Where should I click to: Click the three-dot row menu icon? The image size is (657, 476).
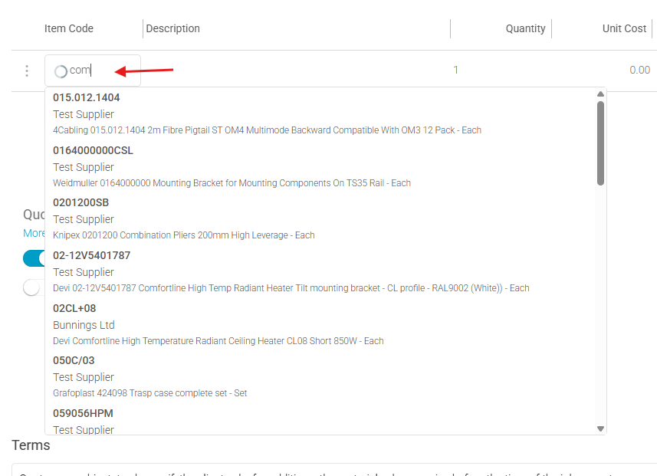(27, 71)
